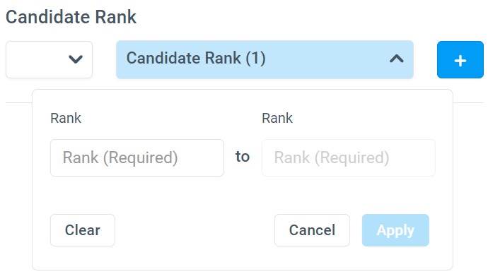Dismiss the rank popup using Cancel
Screen dimensions: 488x274
pyautogui.click(x=312, y=230)
